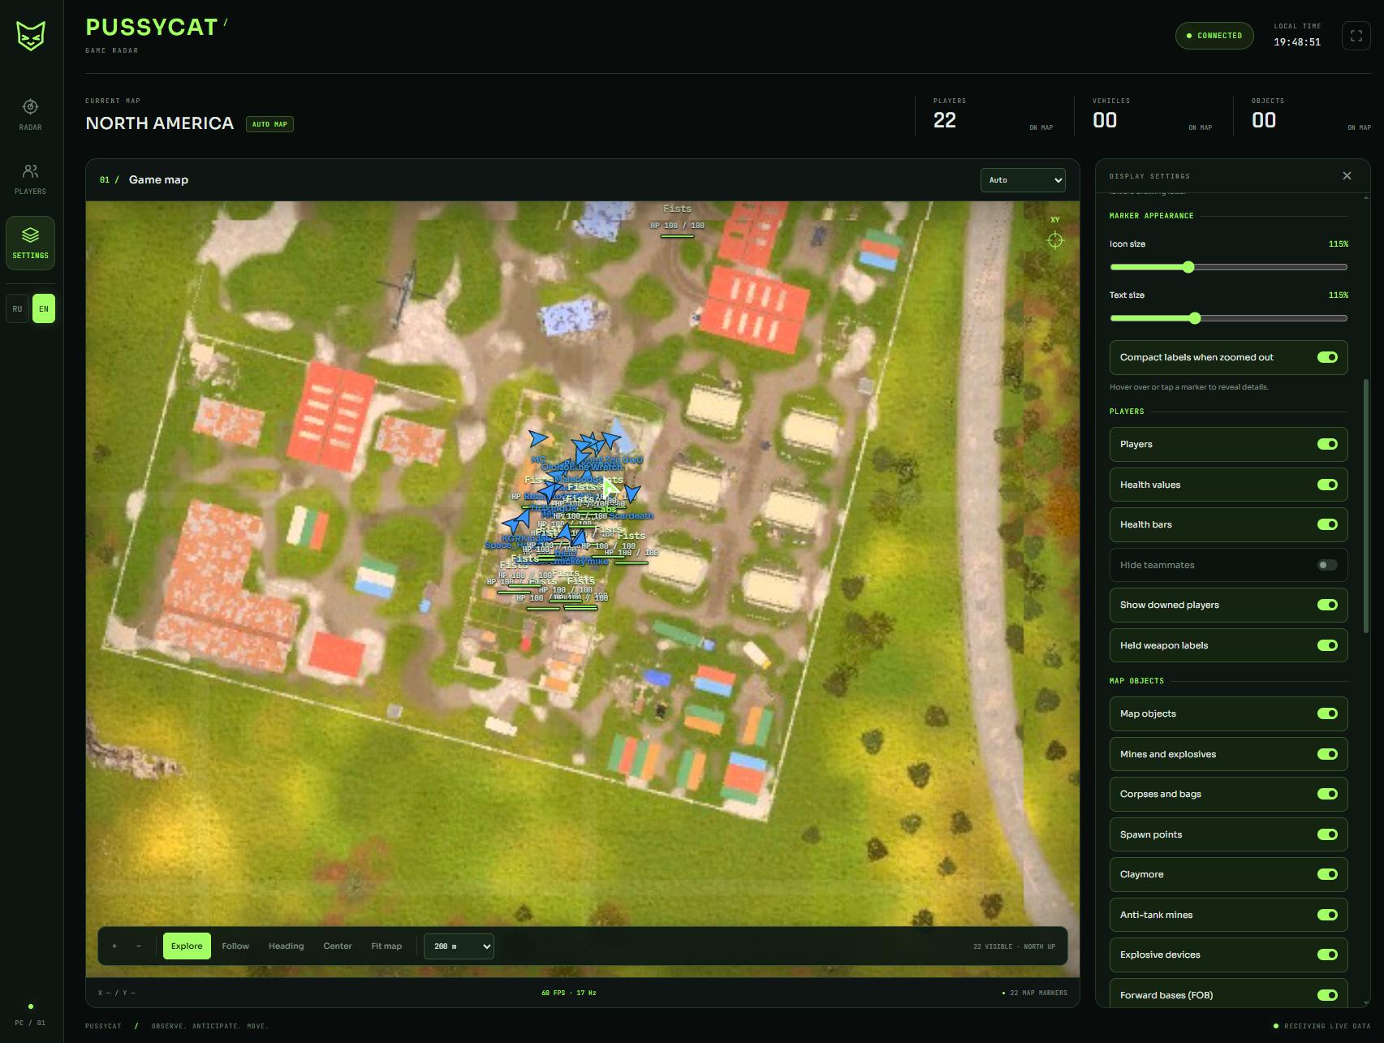This screenshot has height=1043, width=1384.
Task: Toggle fullscreen with the expand icon
Action: point(1356,36)
